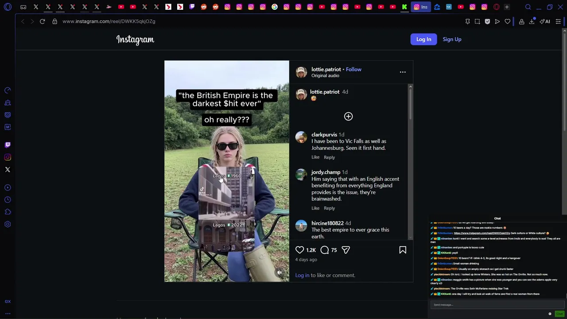
Task: Click the send arrow icon in address bar
Action: pos(497,21)
